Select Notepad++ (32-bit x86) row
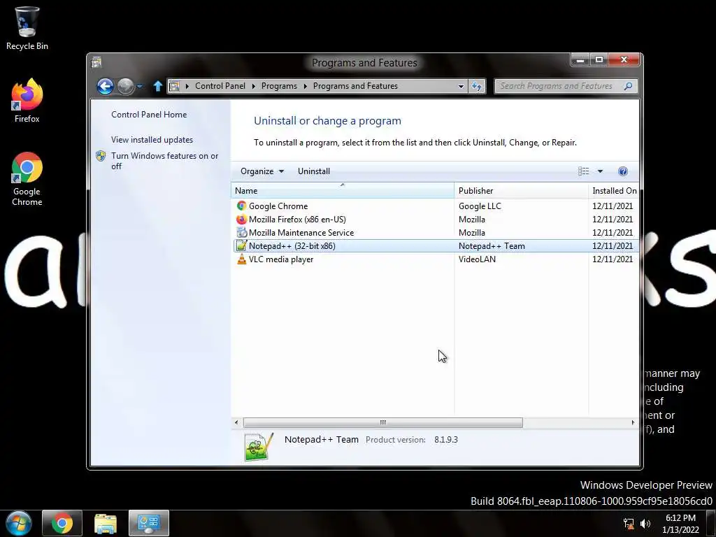 coord(435,245)
